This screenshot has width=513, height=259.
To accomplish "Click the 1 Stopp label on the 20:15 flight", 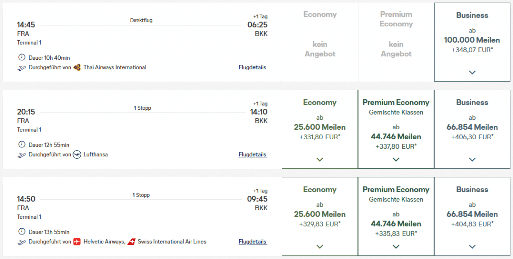I will (142, 108).
